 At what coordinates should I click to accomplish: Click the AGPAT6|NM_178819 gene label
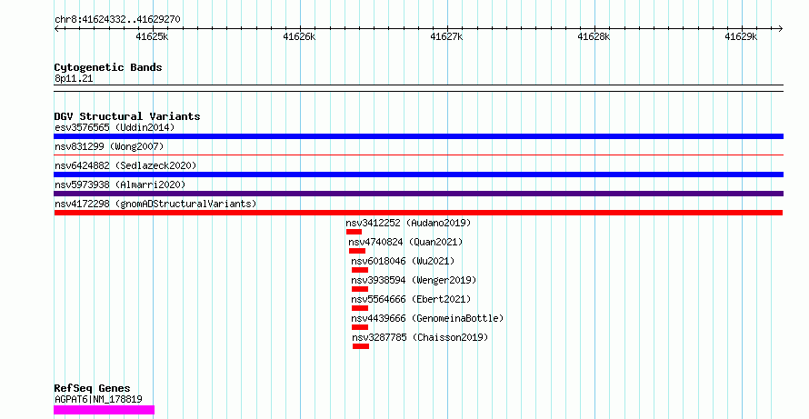point(98,399)
